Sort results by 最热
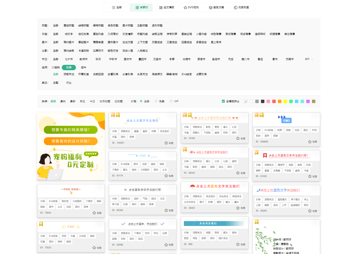 pyautogui.click(x=63, y=101)
